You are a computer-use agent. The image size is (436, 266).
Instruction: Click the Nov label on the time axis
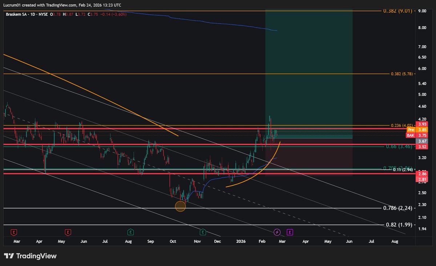(197, 241)
